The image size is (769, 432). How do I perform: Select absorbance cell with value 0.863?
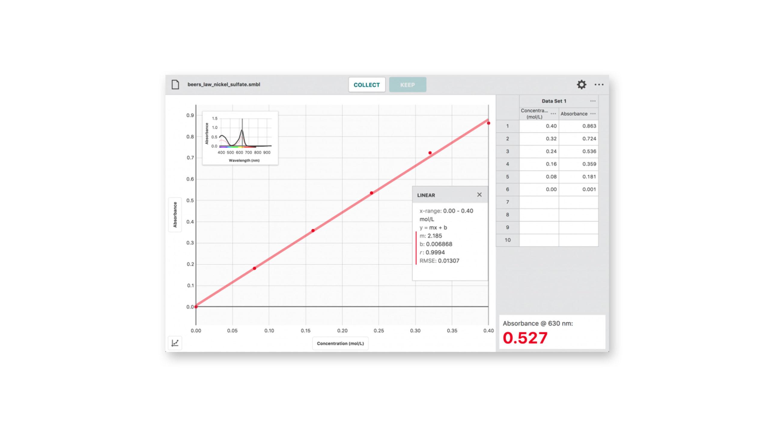[x=578, y=126]
